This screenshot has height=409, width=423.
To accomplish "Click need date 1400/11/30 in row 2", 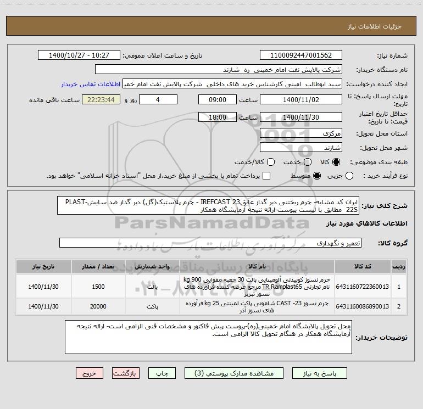I will (43, 307).
